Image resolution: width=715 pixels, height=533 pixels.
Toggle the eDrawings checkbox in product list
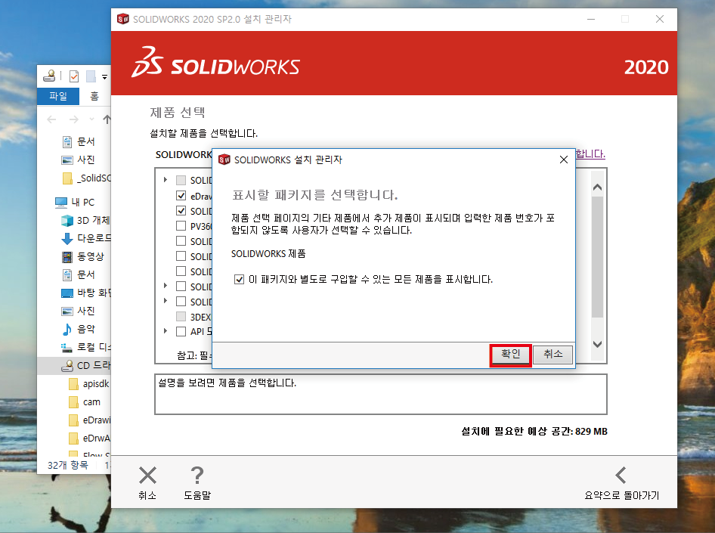(181, 196)
